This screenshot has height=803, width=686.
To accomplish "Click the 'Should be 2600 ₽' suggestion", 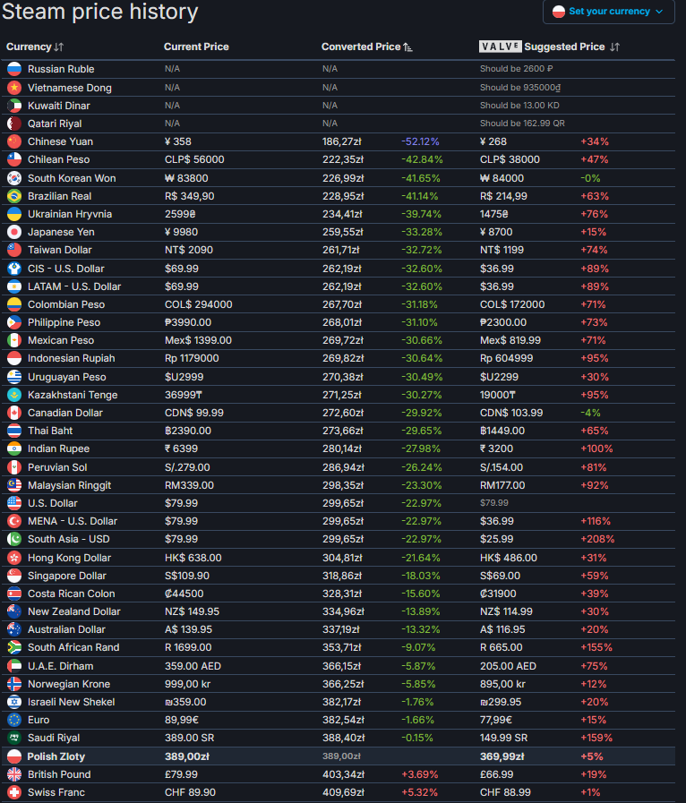I will [x=517, y=69].
